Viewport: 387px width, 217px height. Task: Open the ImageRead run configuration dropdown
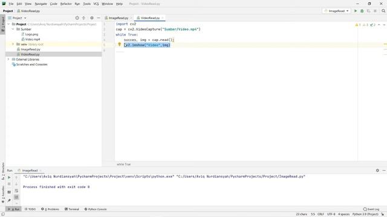[x=336, y=11]
